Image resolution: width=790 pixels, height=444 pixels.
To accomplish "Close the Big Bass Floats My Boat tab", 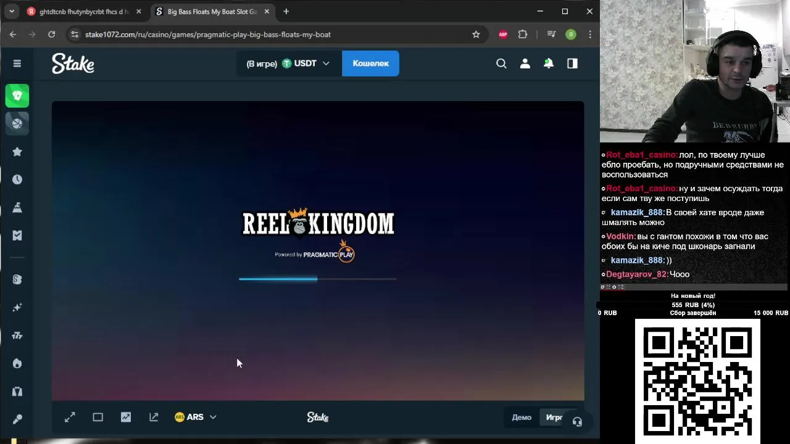I will tap(267, 12).
